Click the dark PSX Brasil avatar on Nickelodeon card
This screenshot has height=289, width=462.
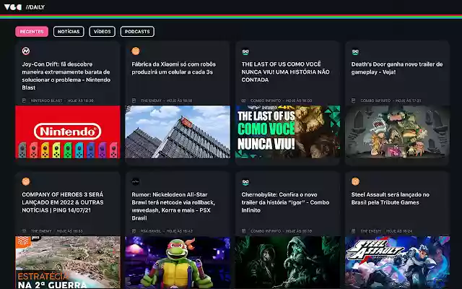[136, 181]
